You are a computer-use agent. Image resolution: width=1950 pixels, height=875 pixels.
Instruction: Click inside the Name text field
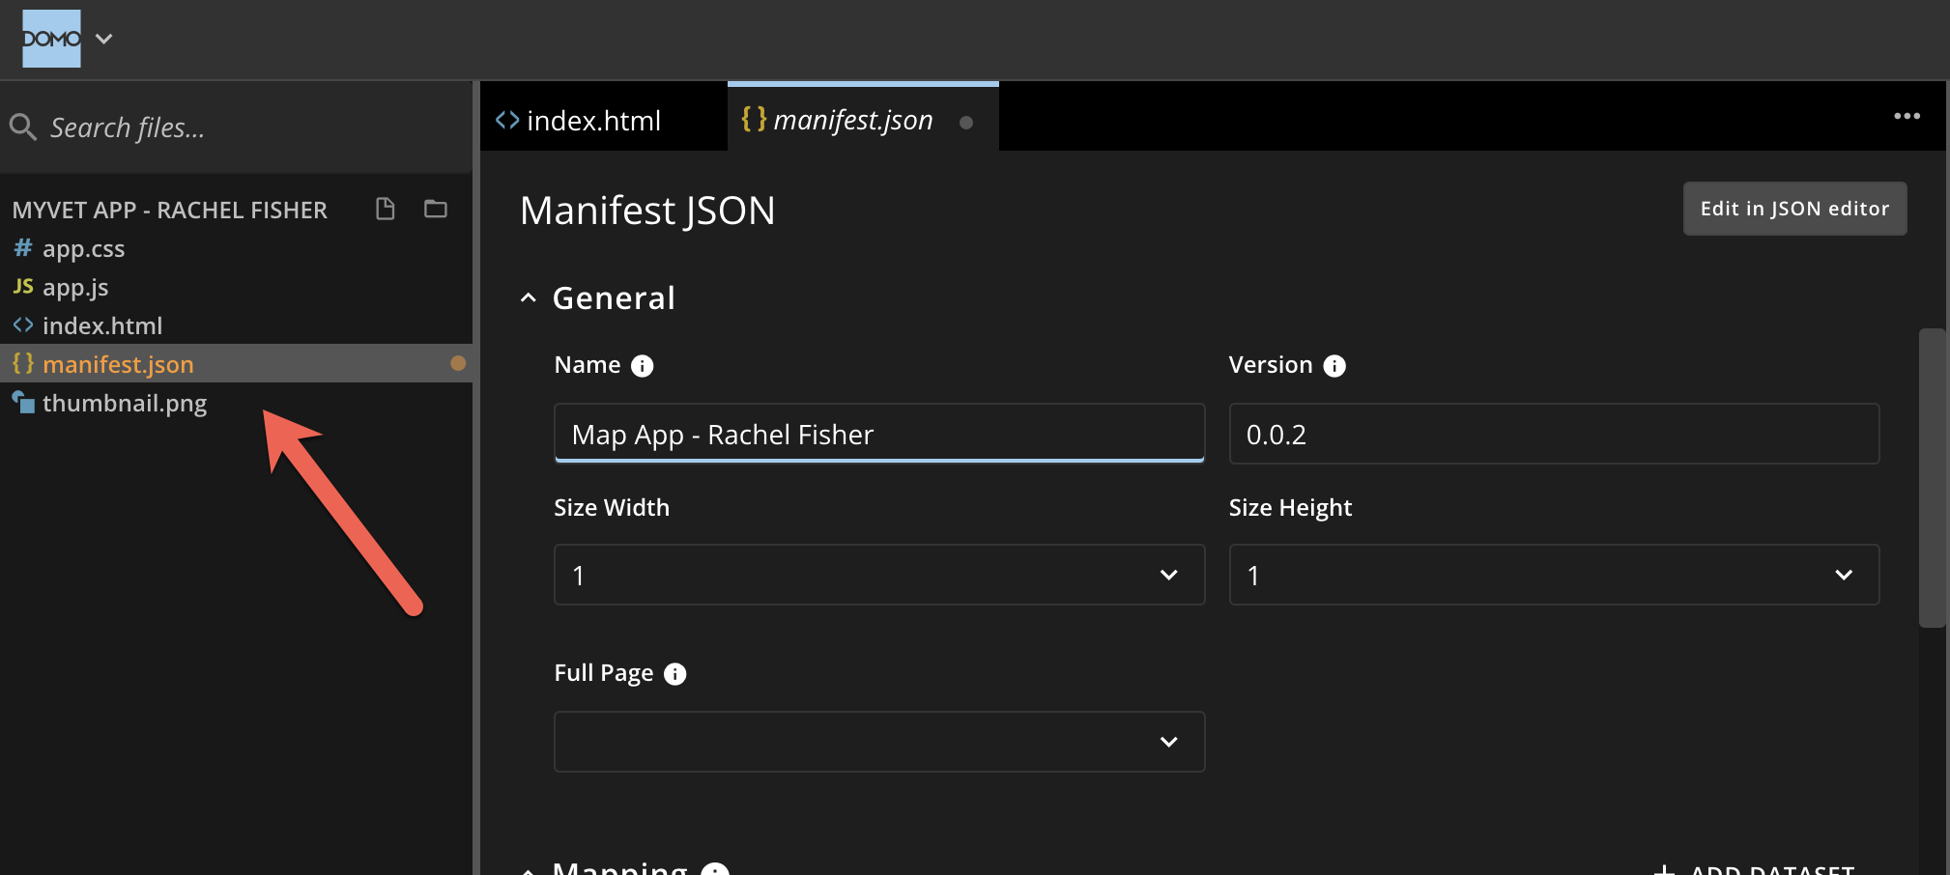coord(877,434)
